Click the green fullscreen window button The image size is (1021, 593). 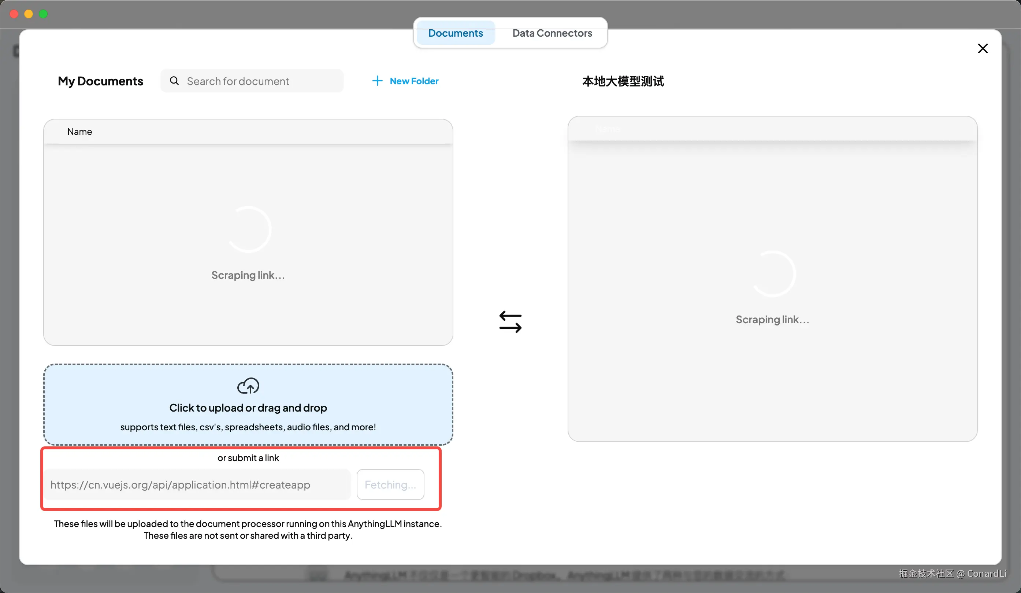(43, 14)
